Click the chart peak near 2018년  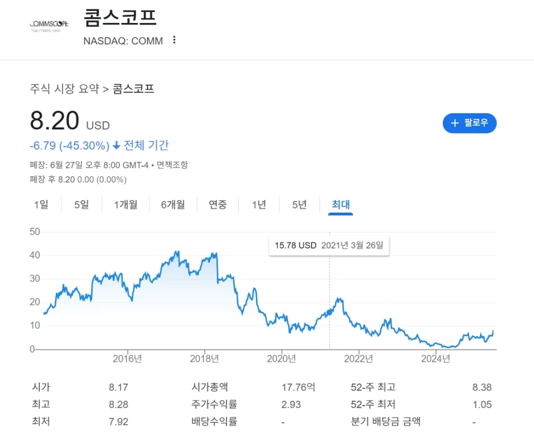pos(214,254)
